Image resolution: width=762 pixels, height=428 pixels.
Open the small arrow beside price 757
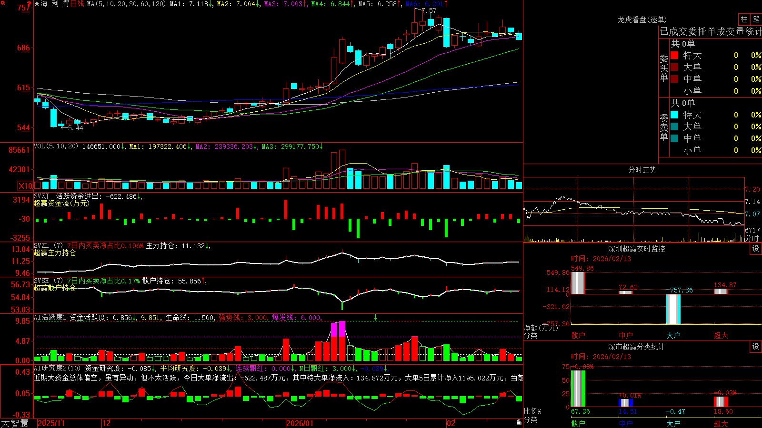[29, 4]
